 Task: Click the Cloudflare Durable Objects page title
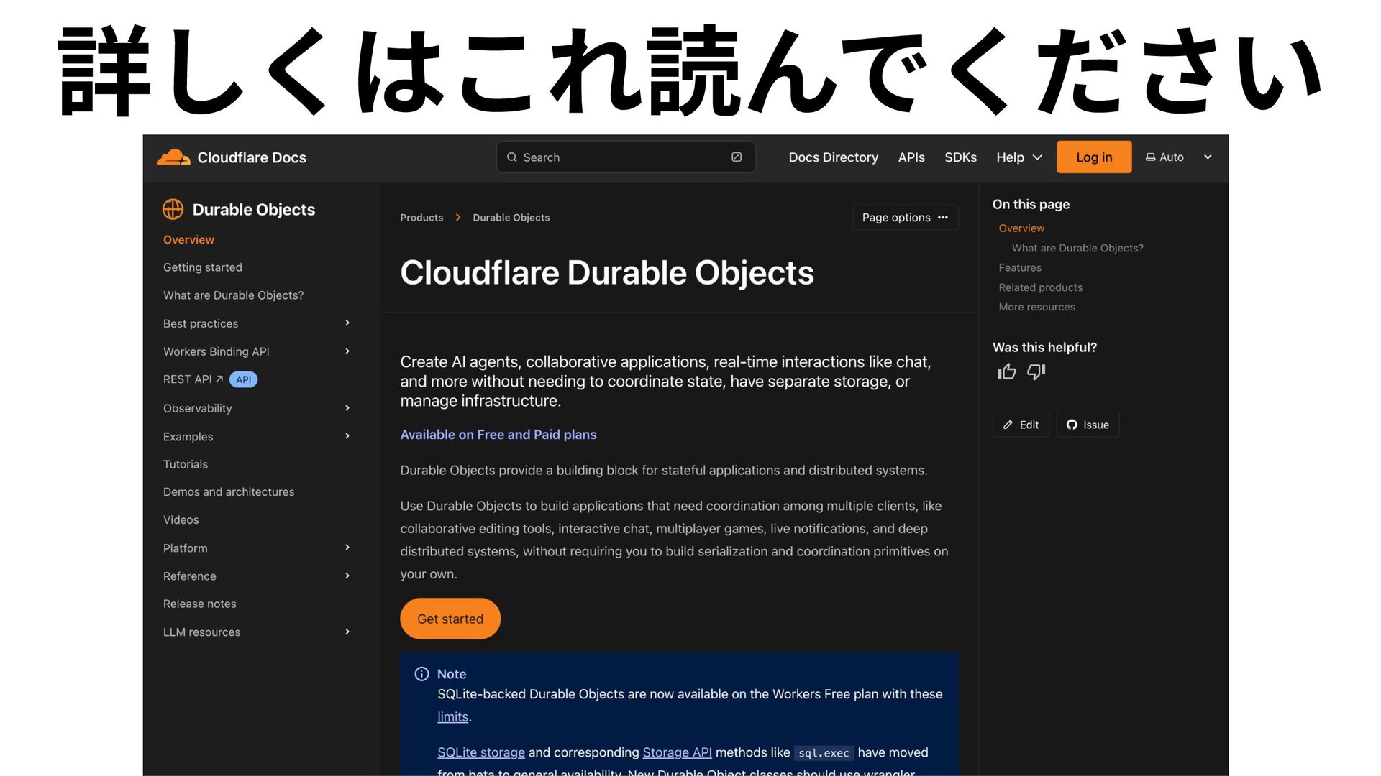pyautogui.click(x=607, y=273)
